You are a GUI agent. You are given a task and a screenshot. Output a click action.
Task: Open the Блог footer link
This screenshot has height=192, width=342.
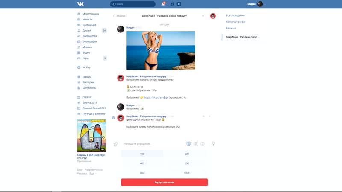80,169
